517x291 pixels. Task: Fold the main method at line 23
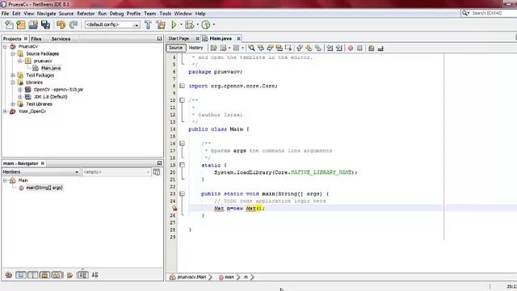(182, 194)
